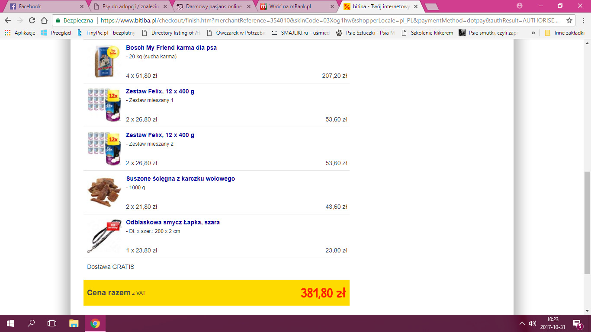
Task: Open the Darmowy pasjans online tab
Action: pyautogui.click(x=213, y=6)
